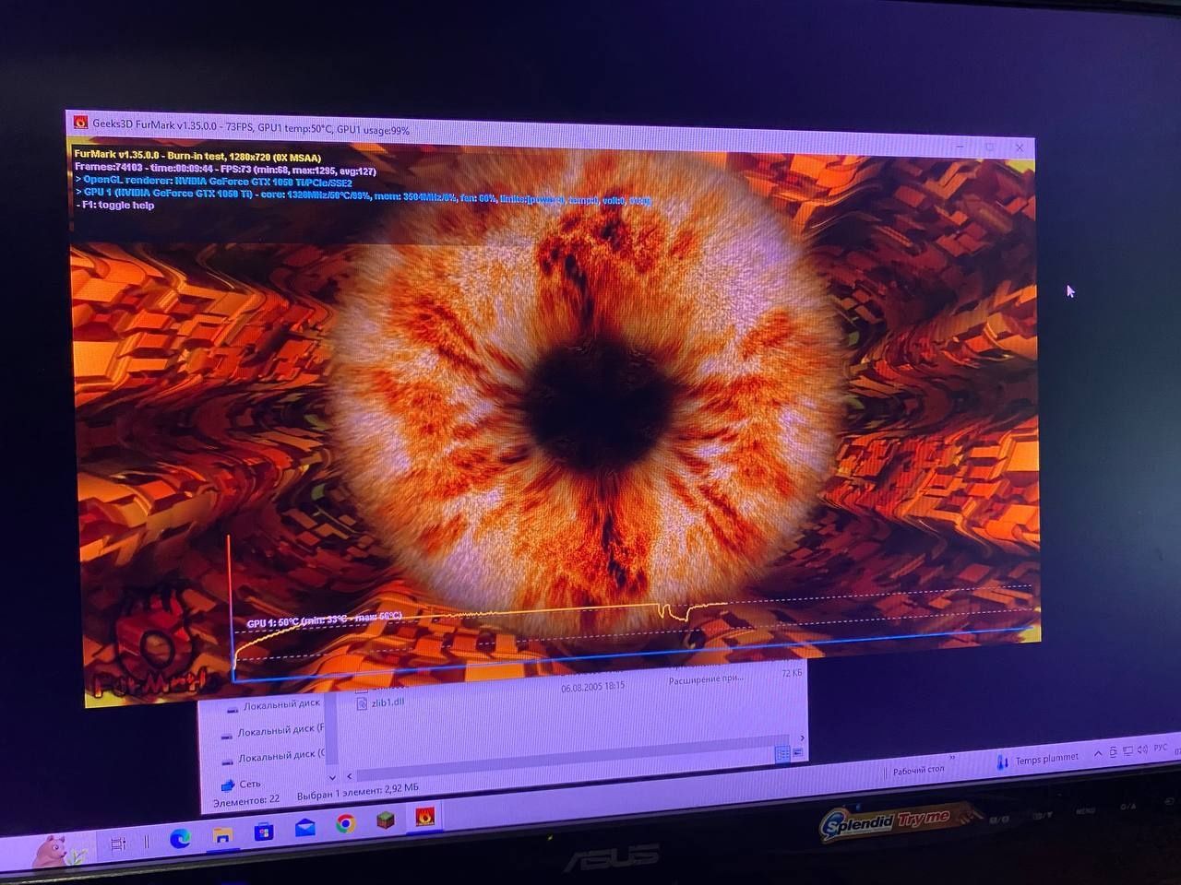Switch Explorer to large thumbnails view
Image resolution: width=1181 pixels, height=885 pixels.
pos(798,752)
